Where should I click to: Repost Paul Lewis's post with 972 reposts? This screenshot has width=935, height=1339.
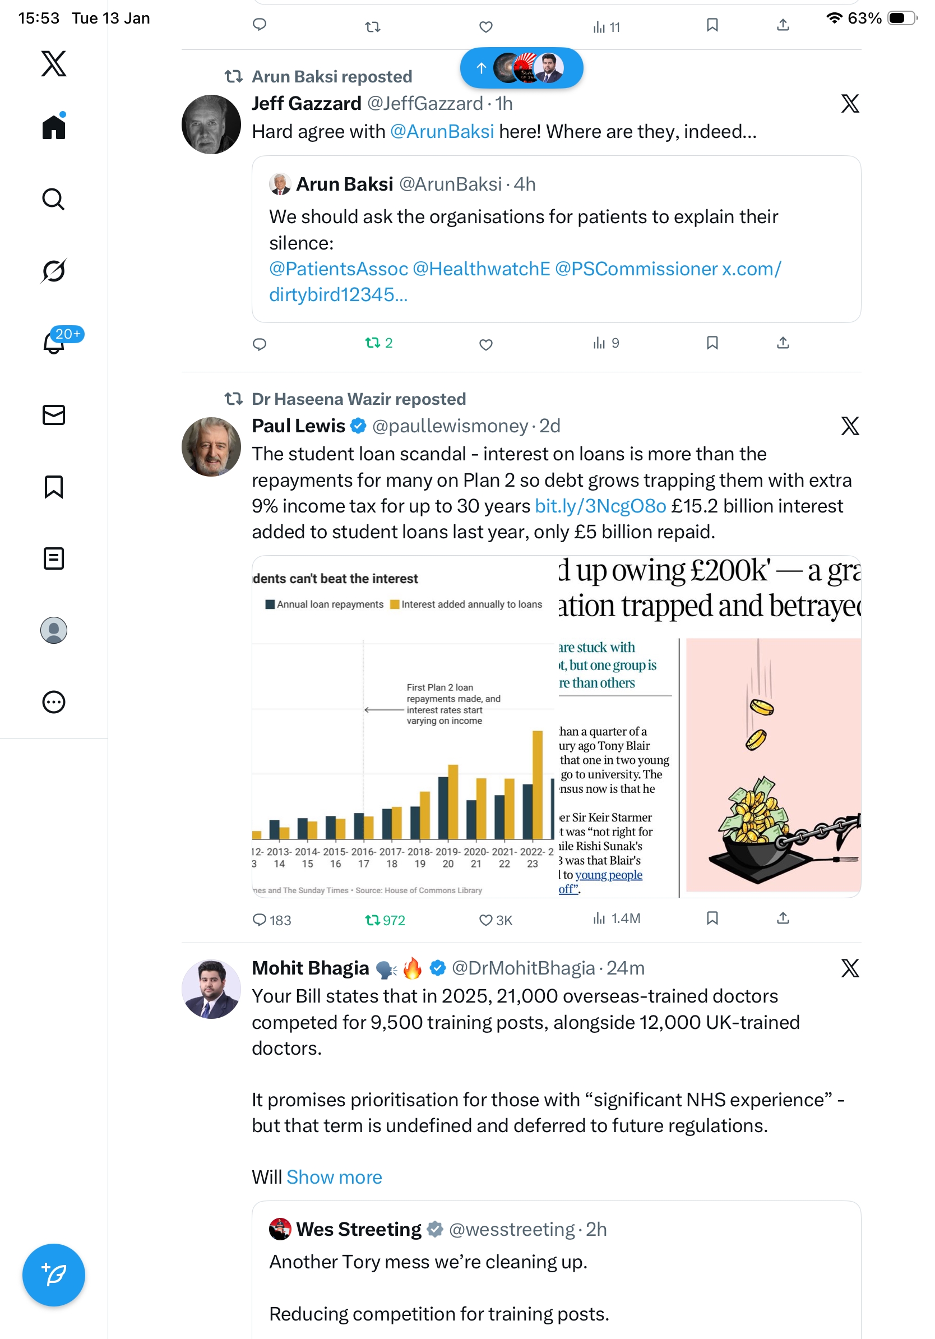pos(385,920)
